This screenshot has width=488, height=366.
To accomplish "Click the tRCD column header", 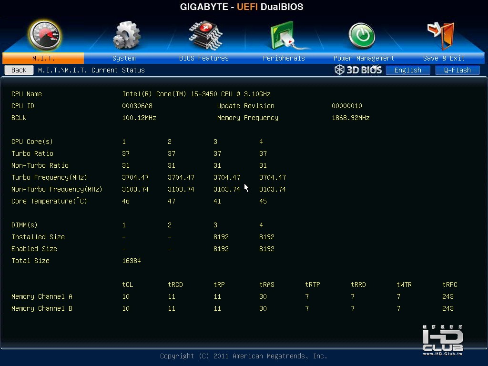I will tap(175, 285).
